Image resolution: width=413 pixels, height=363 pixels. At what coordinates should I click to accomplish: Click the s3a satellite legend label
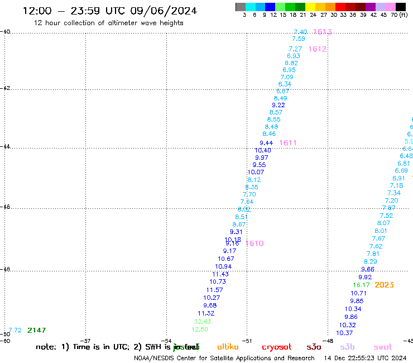(x=314, y=347)
